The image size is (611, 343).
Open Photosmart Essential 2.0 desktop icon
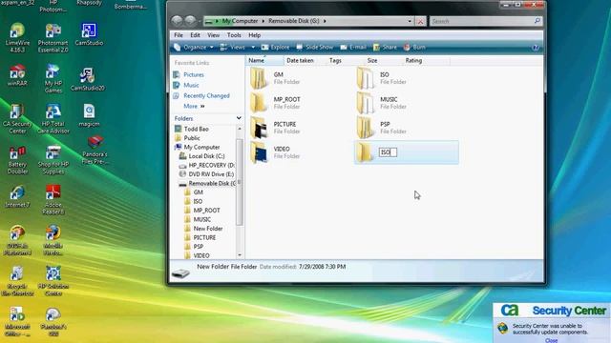53,38
